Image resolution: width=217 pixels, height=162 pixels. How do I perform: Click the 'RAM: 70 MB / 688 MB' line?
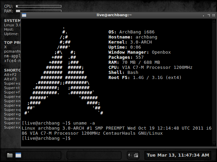134,62
